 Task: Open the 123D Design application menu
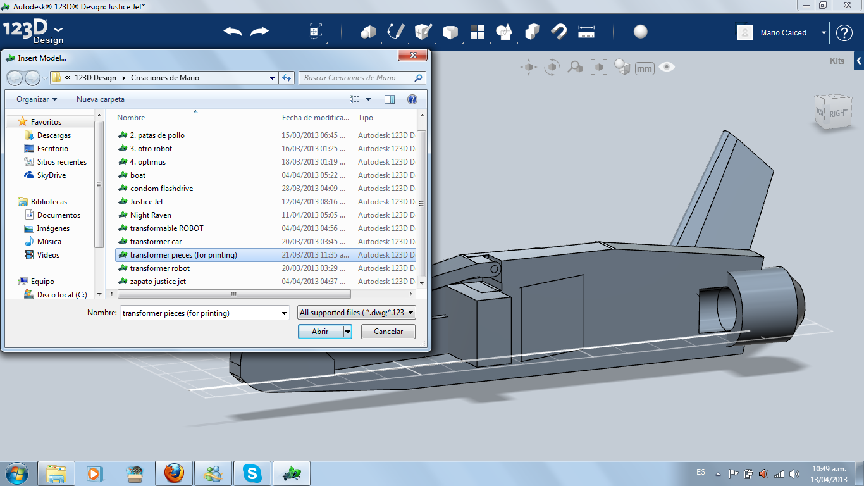[34, 32]
